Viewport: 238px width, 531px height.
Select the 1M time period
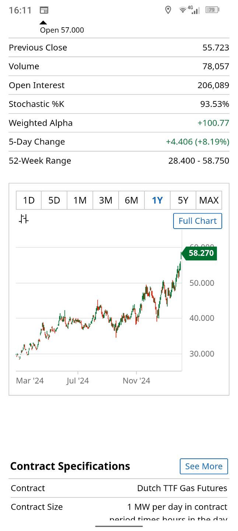pos(80,200)
